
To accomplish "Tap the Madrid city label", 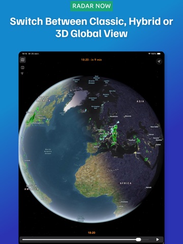I will (97, 147).
